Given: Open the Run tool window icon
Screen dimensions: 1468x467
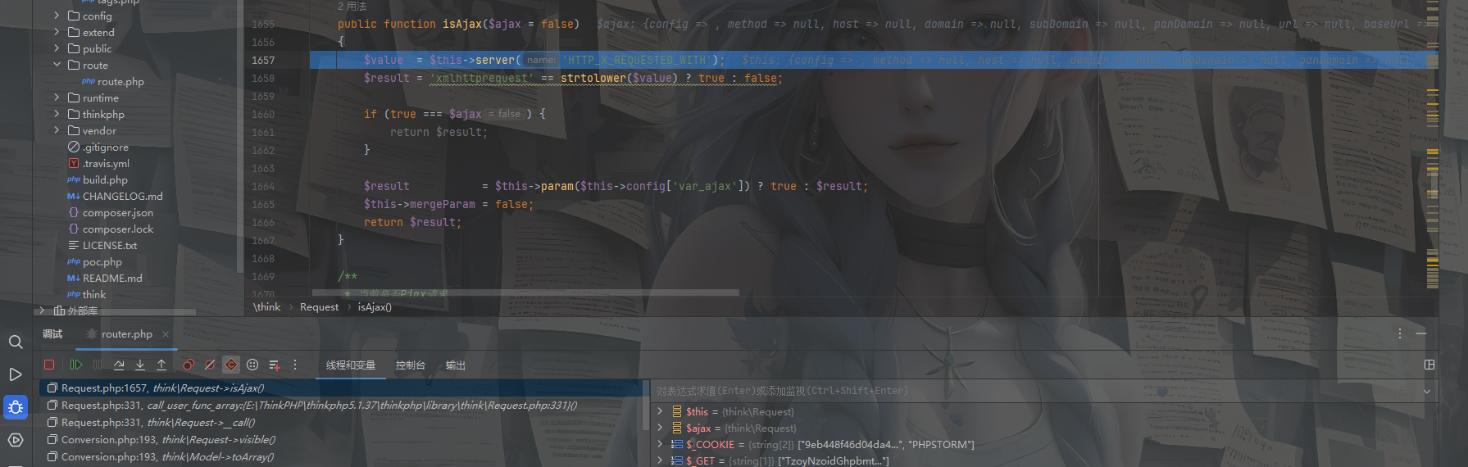Looking at the screenshot, I should pyautogui.click(x=16, y=374).
